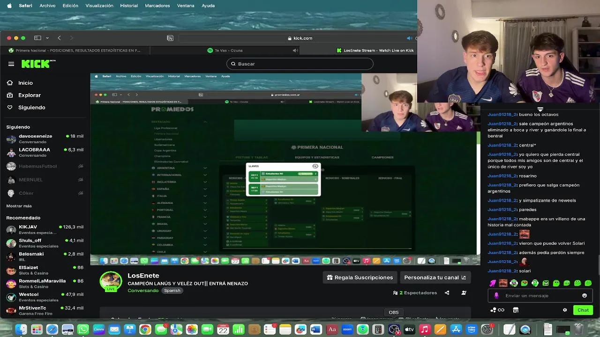Open Zoom from the Dock

point(347,330)
